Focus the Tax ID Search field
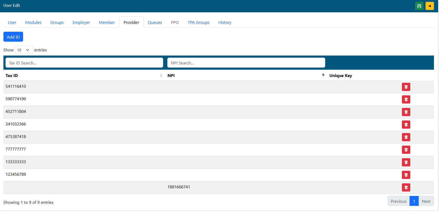This screenshot has width=440, height=214. tap(84, 63)
